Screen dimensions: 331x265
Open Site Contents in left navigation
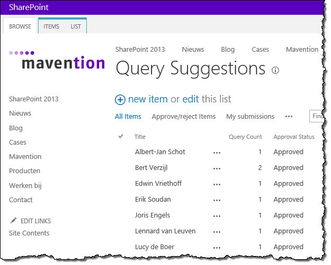click(x=29, y=233)
